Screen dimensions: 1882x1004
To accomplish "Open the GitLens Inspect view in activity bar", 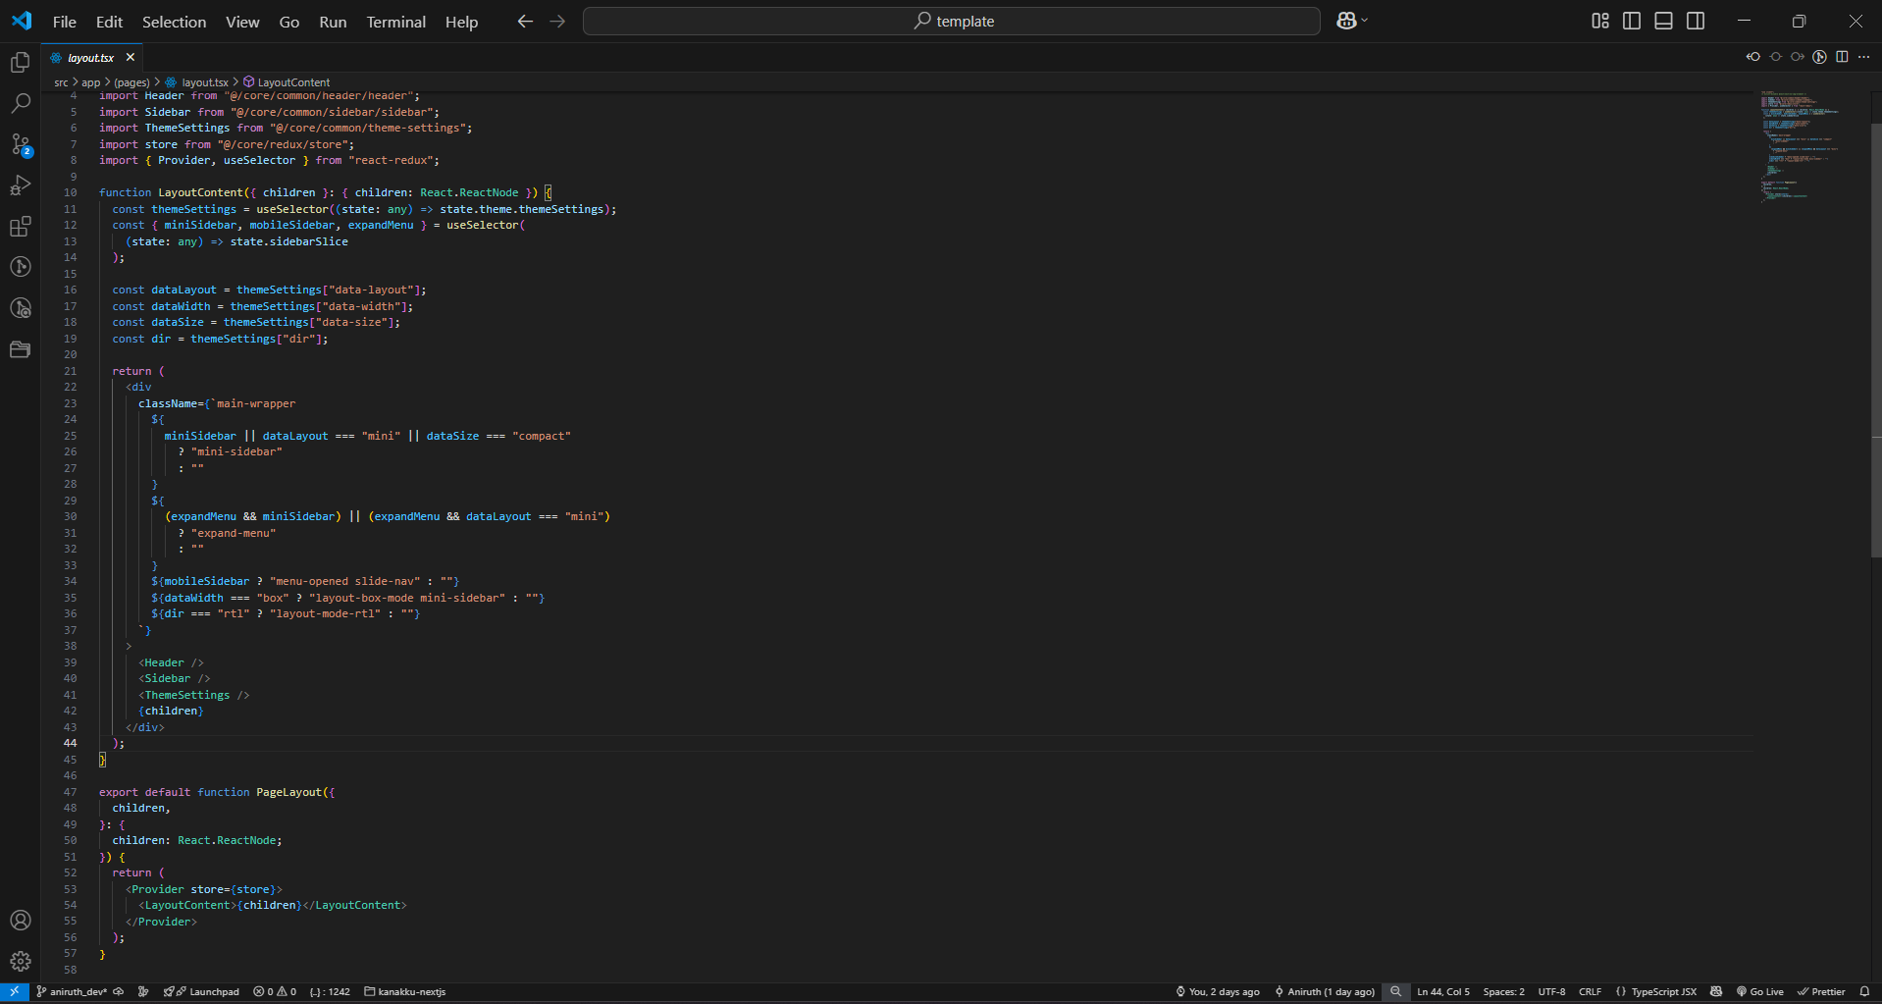I will (21, 308).
